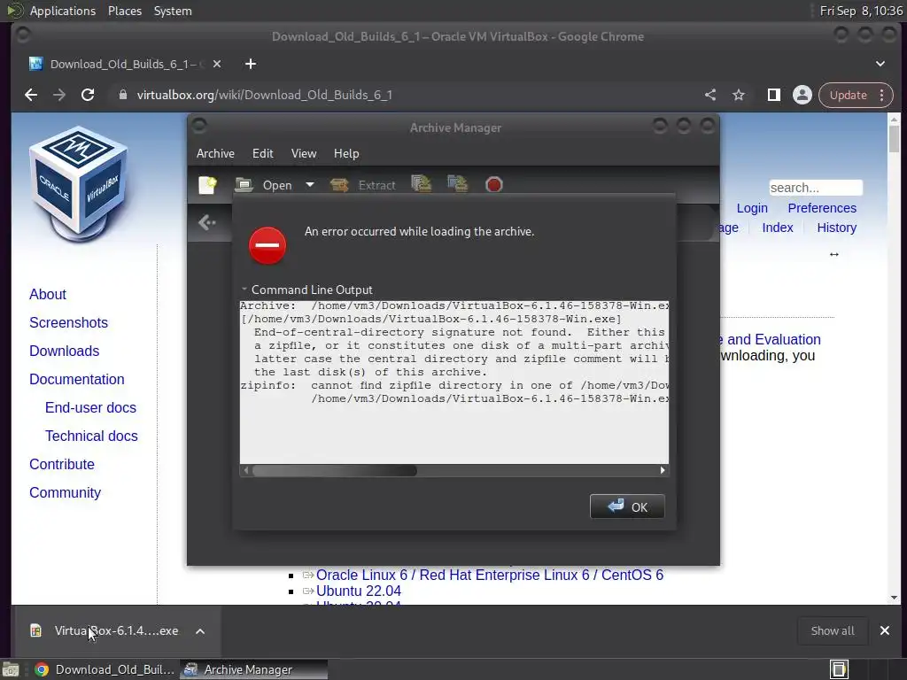This screenshot has width=907, height=680.
Task: Click the History link on the page
Action: 836,228
